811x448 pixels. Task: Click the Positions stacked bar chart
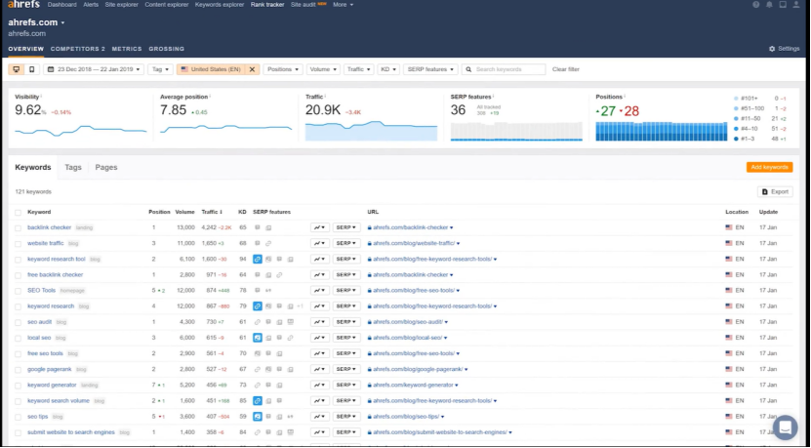click(662, 132)
